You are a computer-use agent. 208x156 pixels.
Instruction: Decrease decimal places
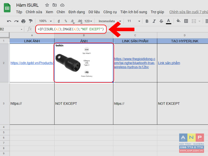[73, 21]
